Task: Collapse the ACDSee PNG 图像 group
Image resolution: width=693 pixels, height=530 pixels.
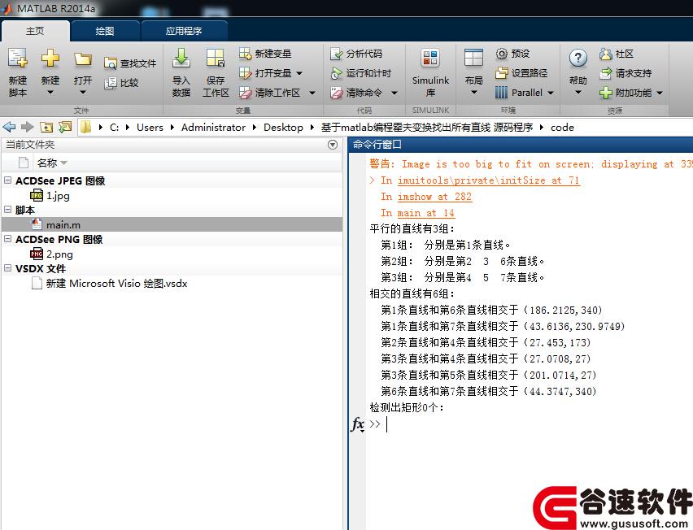Action: (7, 239)
